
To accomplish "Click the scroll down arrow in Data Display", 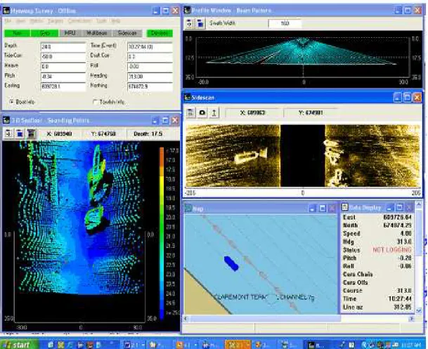I will pos(419,310).
